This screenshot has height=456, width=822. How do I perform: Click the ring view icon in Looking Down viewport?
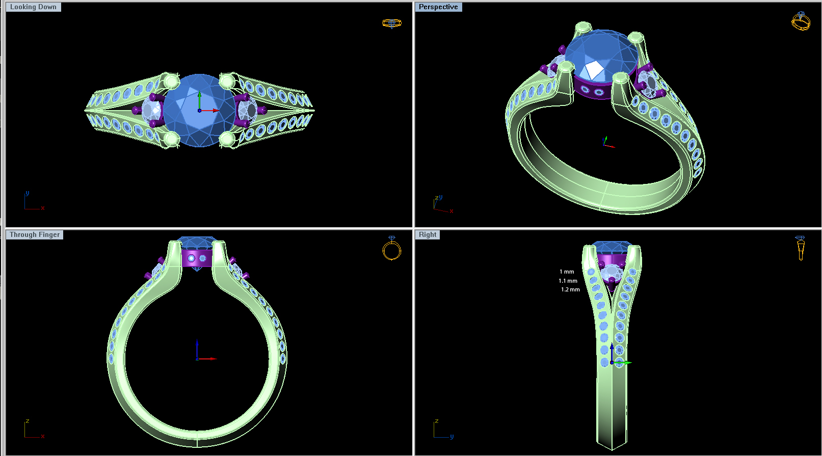391,23
